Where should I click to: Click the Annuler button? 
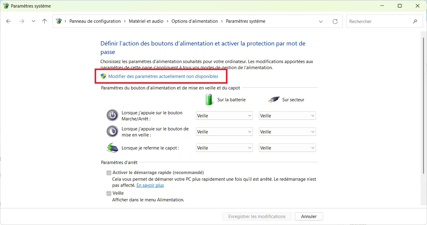(309, 216)
